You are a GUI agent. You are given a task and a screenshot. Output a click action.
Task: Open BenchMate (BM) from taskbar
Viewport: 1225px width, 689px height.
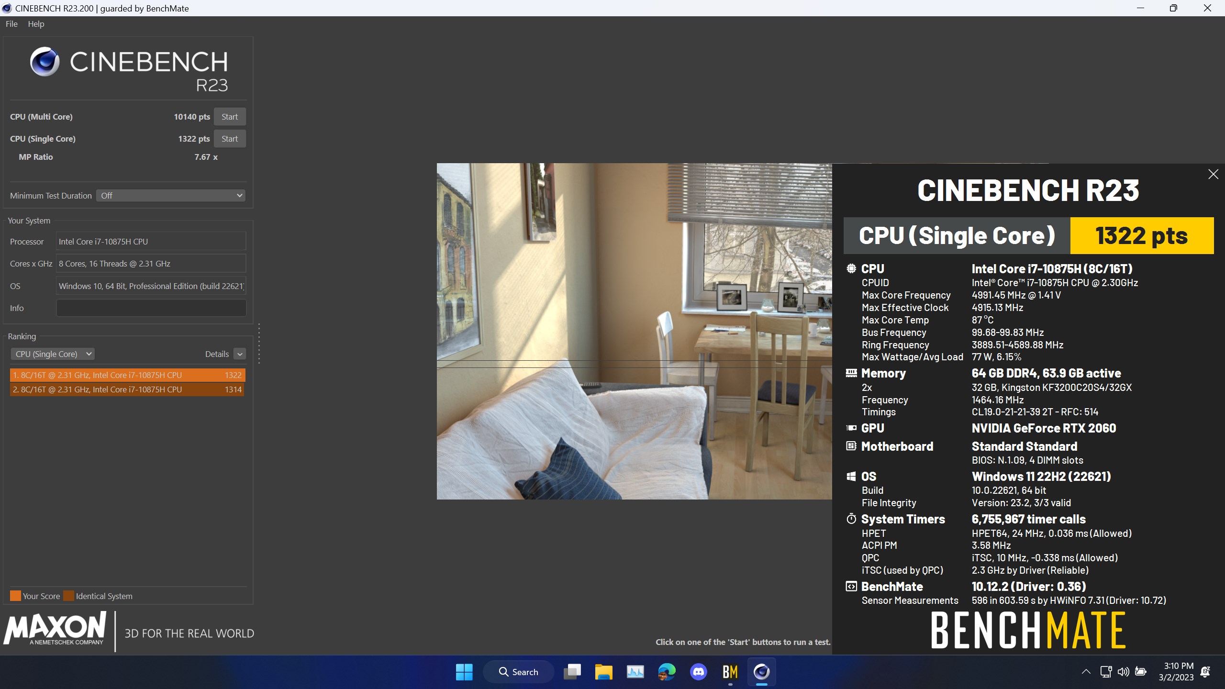(x=730, y=672)
